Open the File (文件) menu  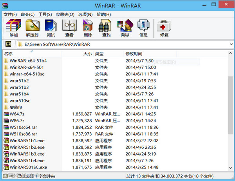pyautogui.click(x=10, y=15)
